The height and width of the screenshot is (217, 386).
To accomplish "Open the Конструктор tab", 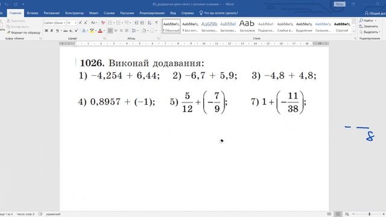I will point(74,13).
